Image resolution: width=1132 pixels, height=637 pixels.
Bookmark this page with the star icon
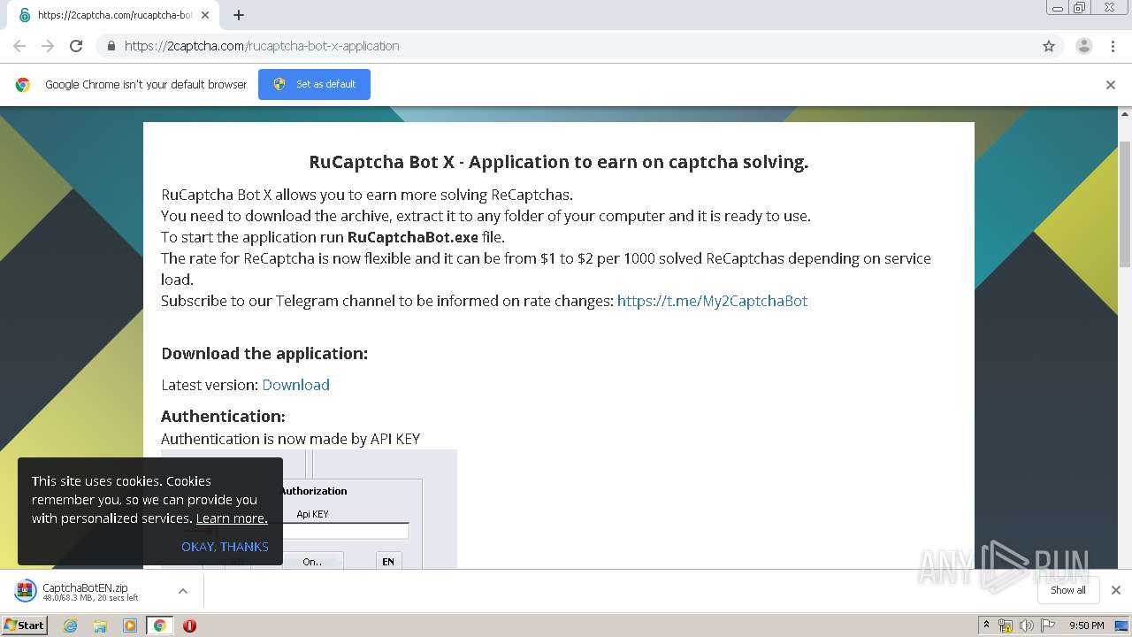click(x=1049, y=46)
